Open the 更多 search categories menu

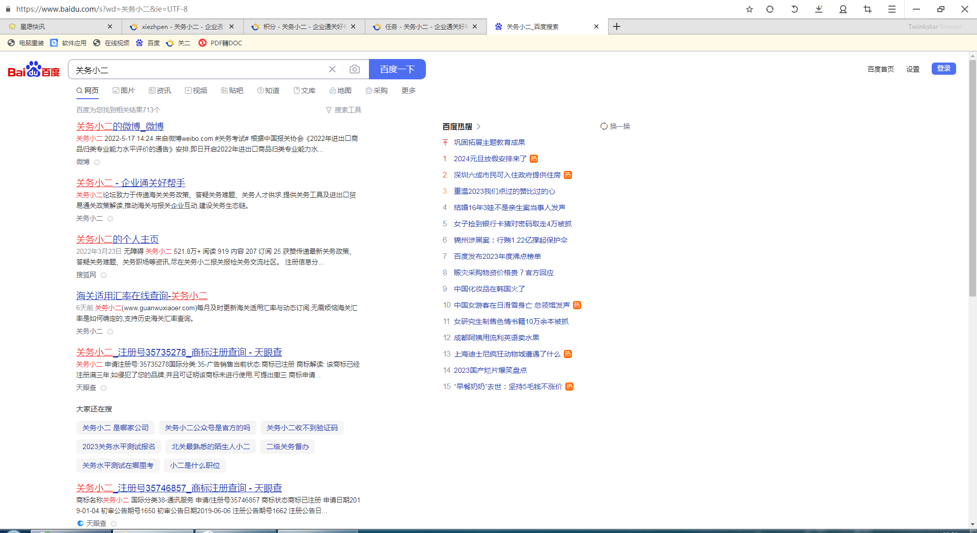409,91
